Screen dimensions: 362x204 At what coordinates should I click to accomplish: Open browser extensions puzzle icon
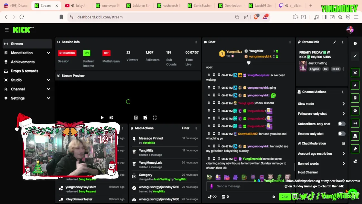[x=296, y=17]
